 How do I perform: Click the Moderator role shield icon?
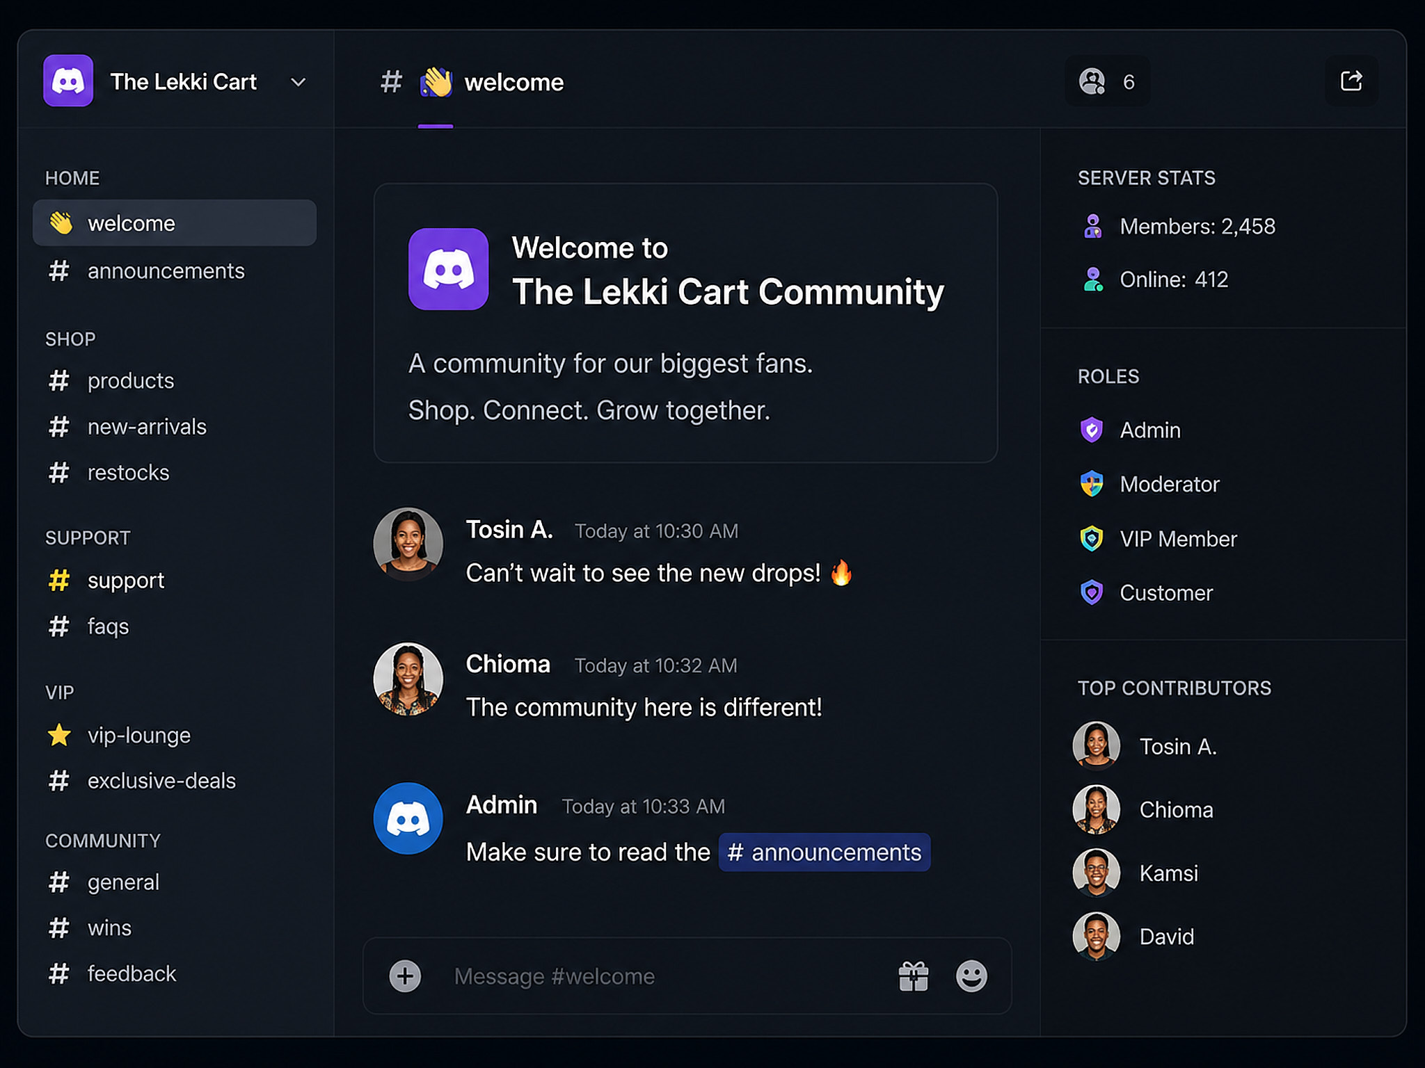point(1092,483)
